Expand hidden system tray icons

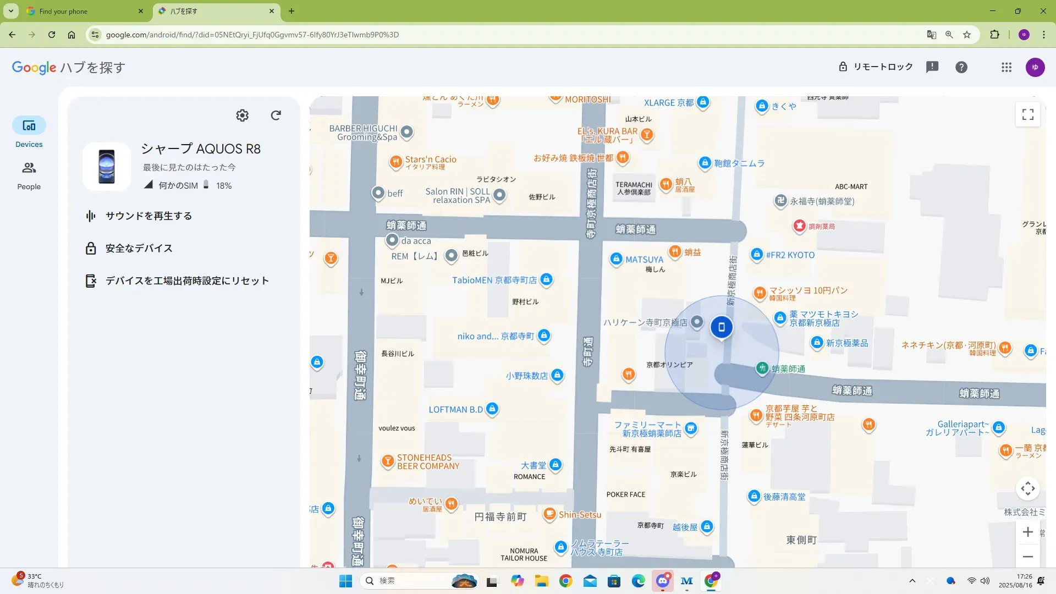(912, 581)
